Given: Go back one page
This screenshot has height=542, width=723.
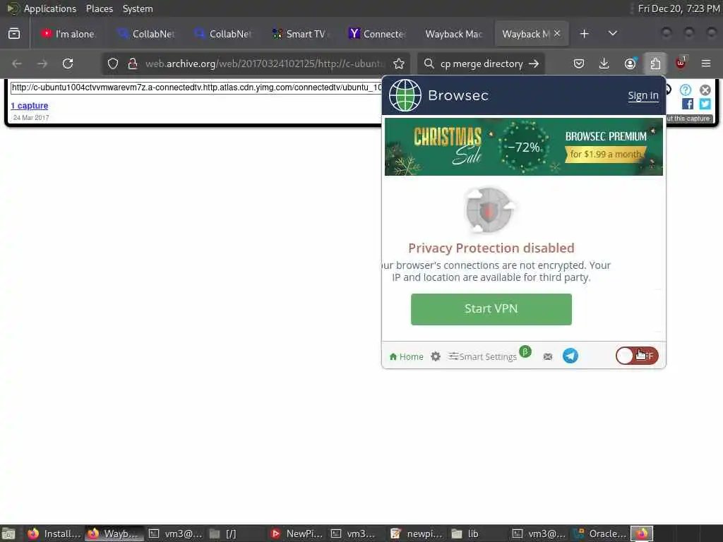Looking at the screenshot, I should pyautogui.click(x=17, y=64).
